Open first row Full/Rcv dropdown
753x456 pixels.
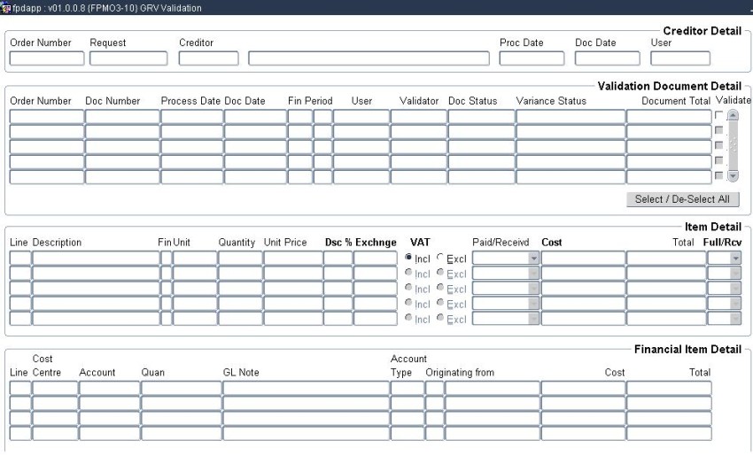(734, 259)
